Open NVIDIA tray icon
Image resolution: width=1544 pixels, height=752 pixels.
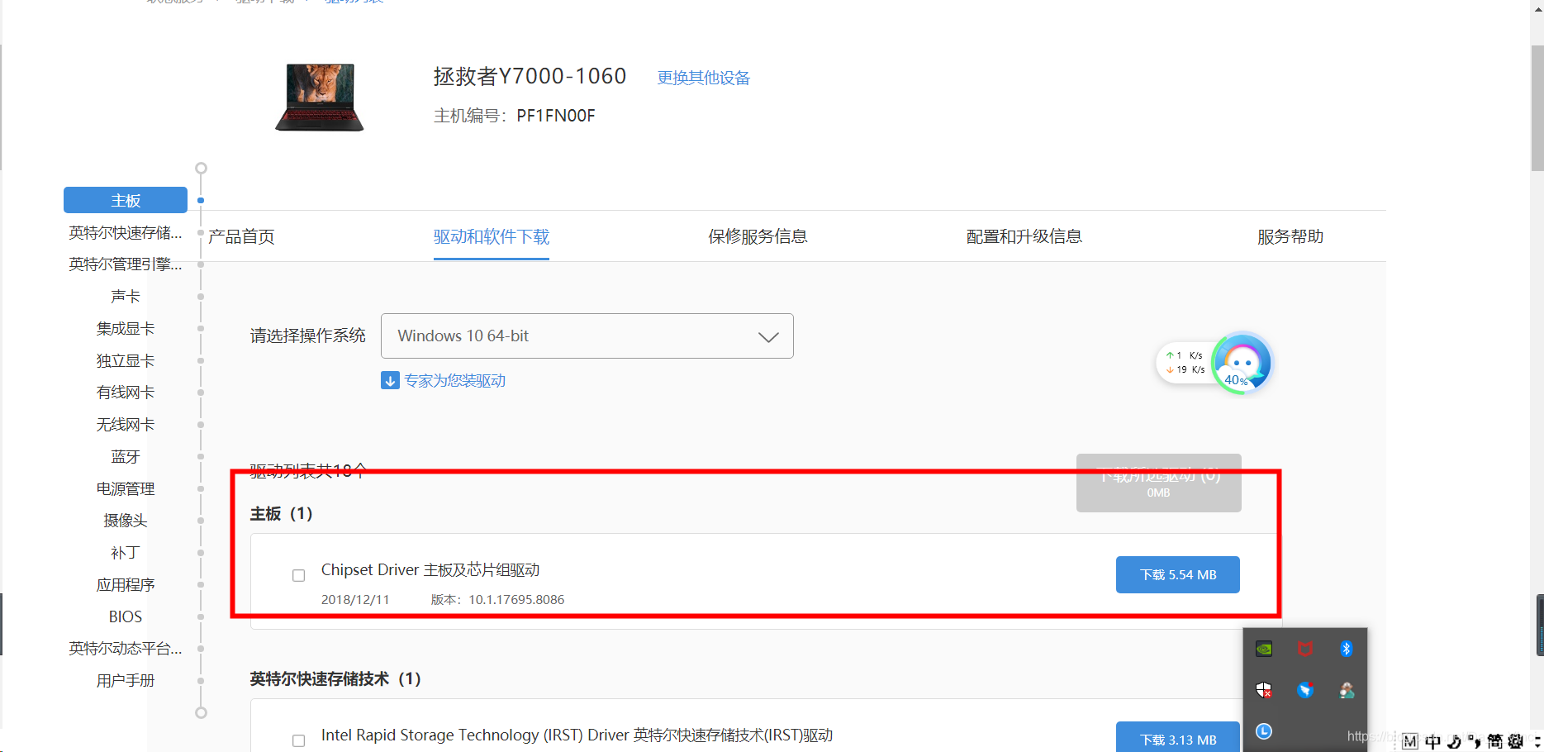click(1264, 649)
